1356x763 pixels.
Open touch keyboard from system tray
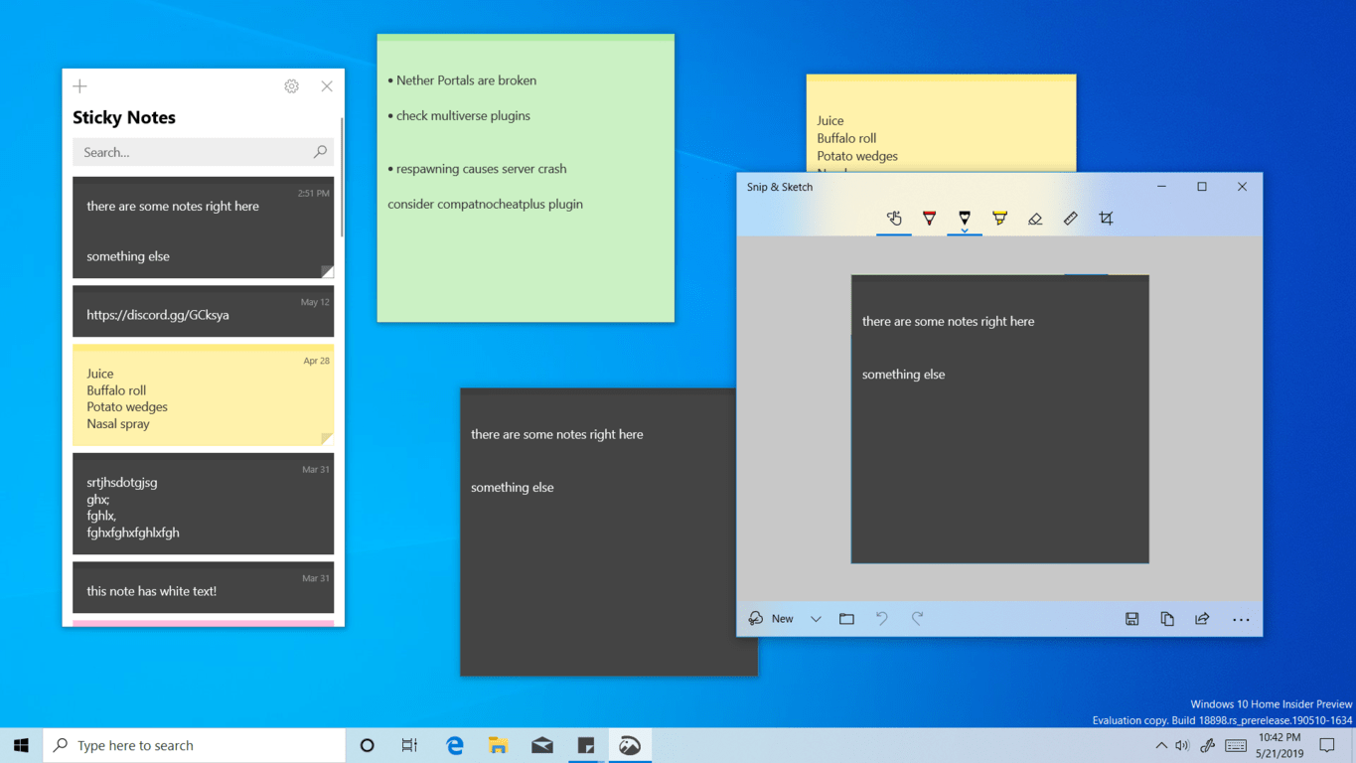coord(1236,745)
